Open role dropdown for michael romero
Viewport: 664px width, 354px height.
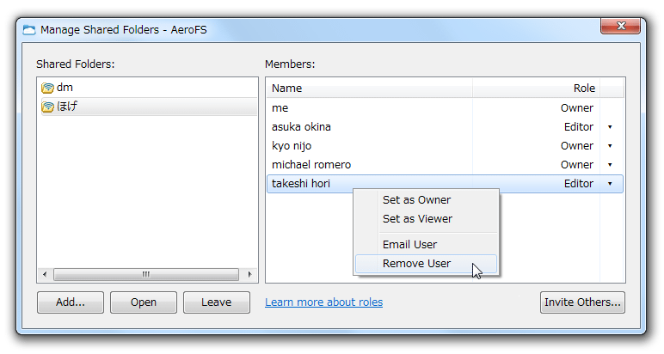tap(610, 165)
